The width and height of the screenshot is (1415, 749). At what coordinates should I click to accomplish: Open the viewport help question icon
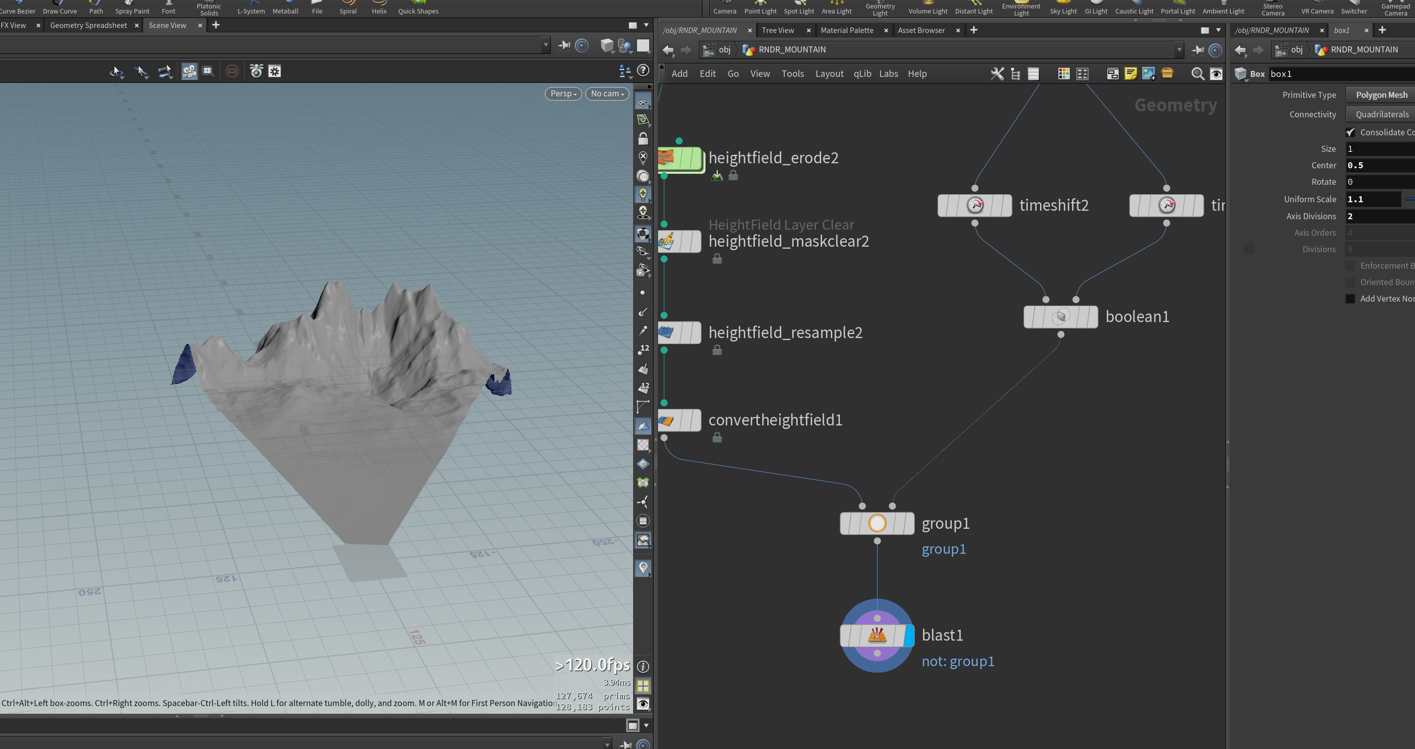[x=643, y=70]
